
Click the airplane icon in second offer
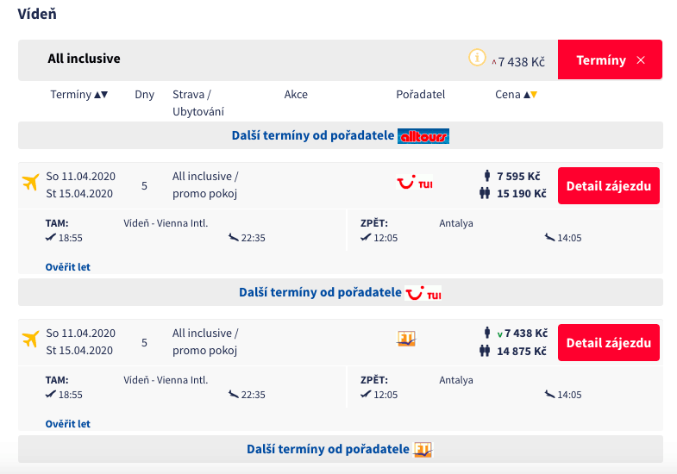31,340
